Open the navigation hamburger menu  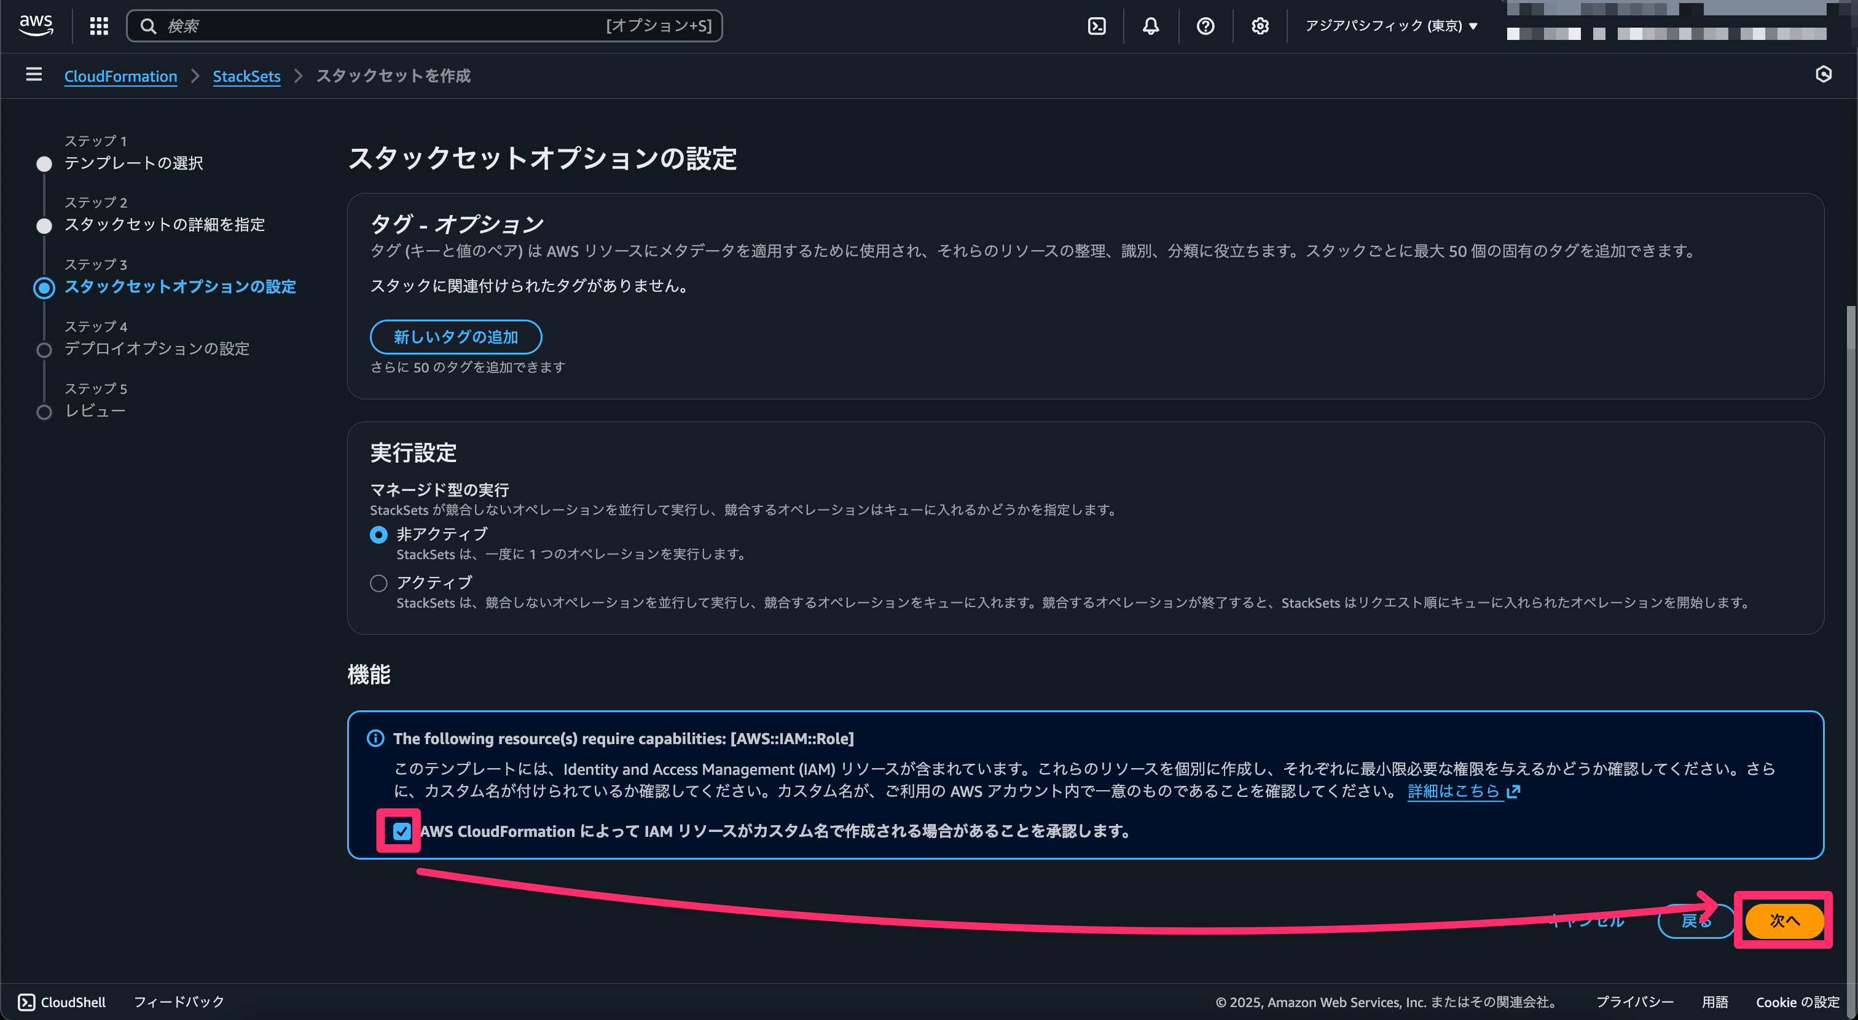pos(33,74)
